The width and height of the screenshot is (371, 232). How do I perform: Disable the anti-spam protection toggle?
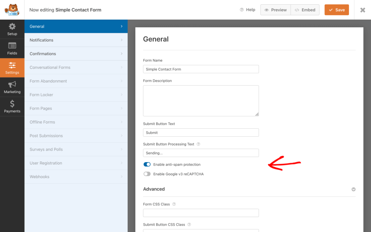tap(147, 165)
